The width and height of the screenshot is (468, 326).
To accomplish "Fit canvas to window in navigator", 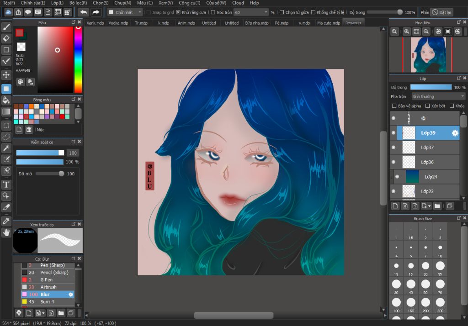I will (x=416, y=32).
